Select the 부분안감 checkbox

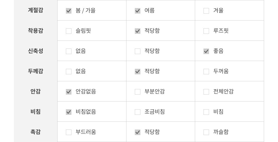[138, 92]
